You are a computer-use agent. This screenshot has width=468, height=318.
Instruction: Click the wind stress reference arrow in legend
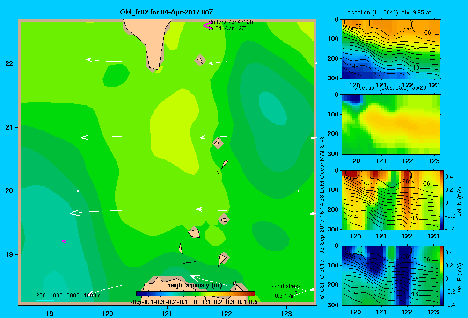click(x=288, y=290)
